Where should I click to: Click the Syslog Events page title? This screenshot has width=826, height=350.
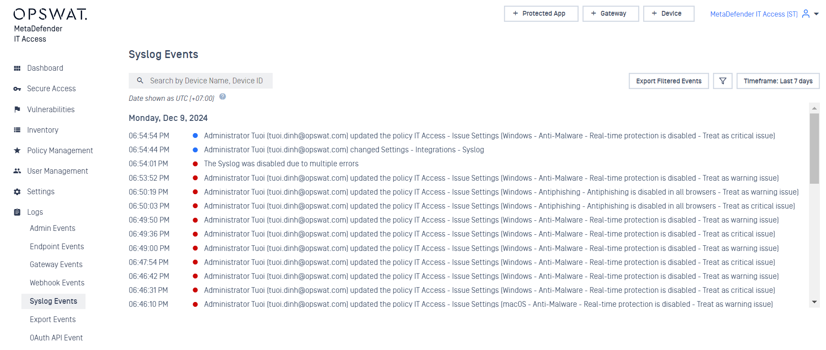coord(163,55)
